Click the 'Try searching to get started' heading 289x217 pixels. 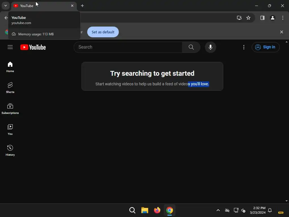click(x=152, y=73)
